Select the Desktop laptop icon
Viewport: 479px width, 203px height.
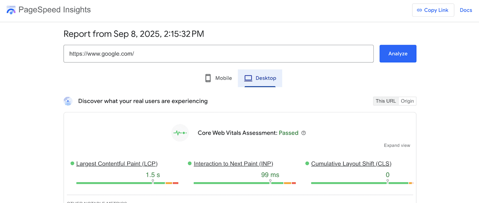click(x=249, y=78)
